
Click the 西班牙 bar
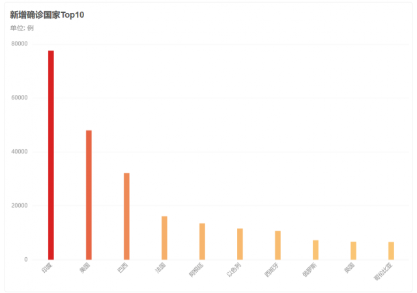[278, 245]
